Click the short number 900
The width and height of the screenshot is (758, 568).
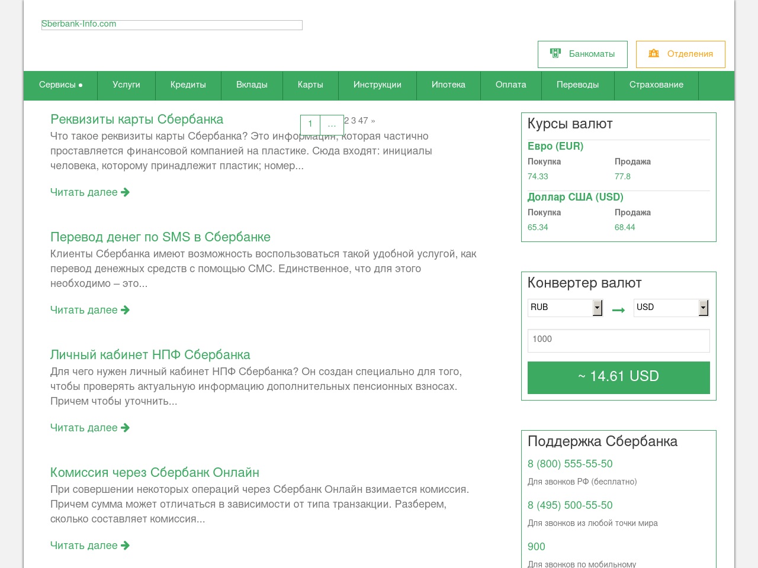pos(537,547)
